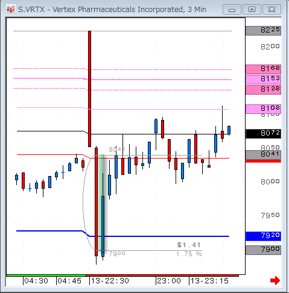Screen dimensions: 289x293
Task: Select the 8225 gray price label
Action: point(263,30)
